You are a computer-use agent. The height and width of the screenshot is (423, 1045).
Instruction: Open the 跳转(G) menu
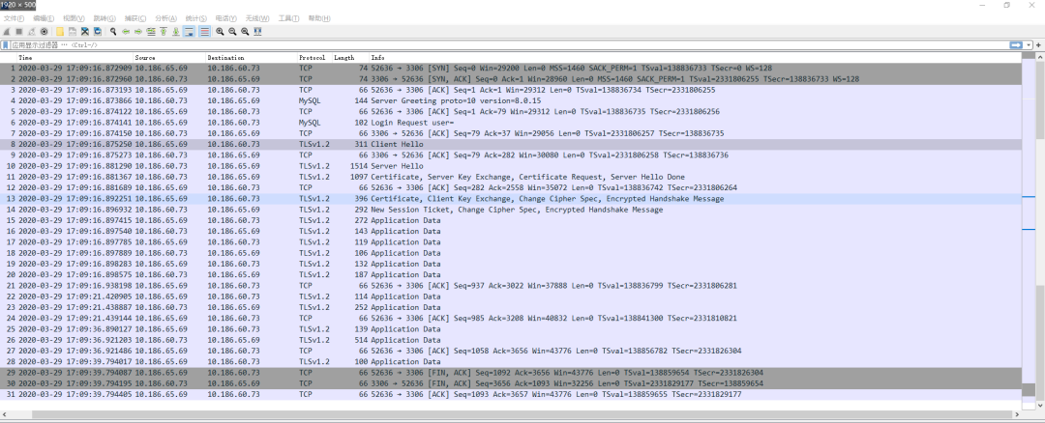coord(104,18)
